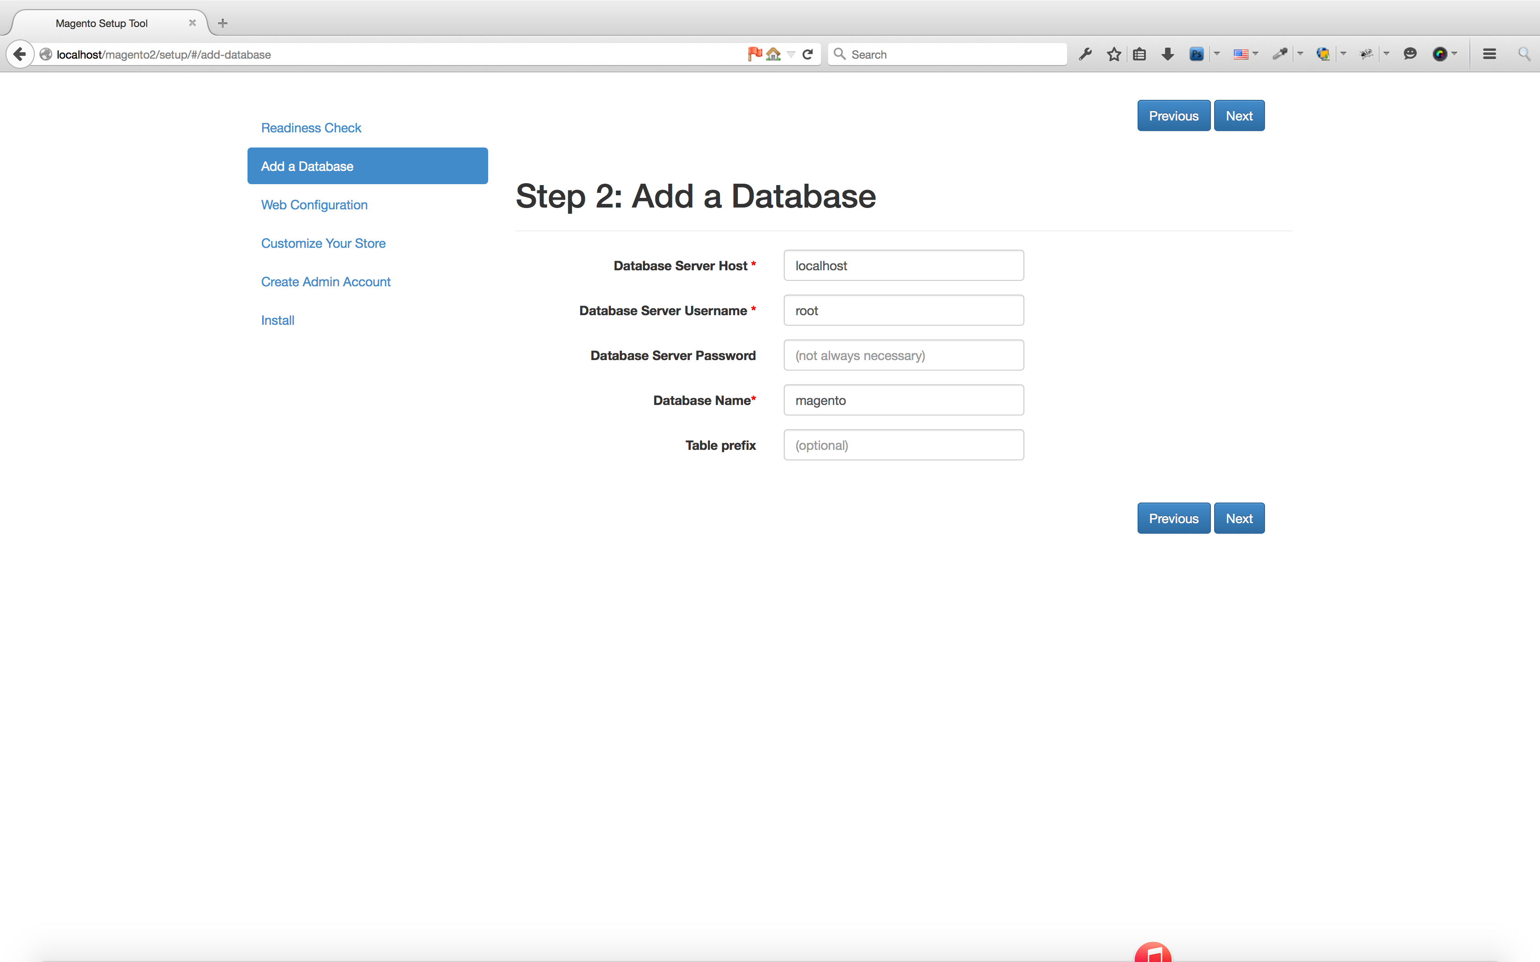Click the top Next button
This screenshot has width=1540, height=962.
[1238, 116]
